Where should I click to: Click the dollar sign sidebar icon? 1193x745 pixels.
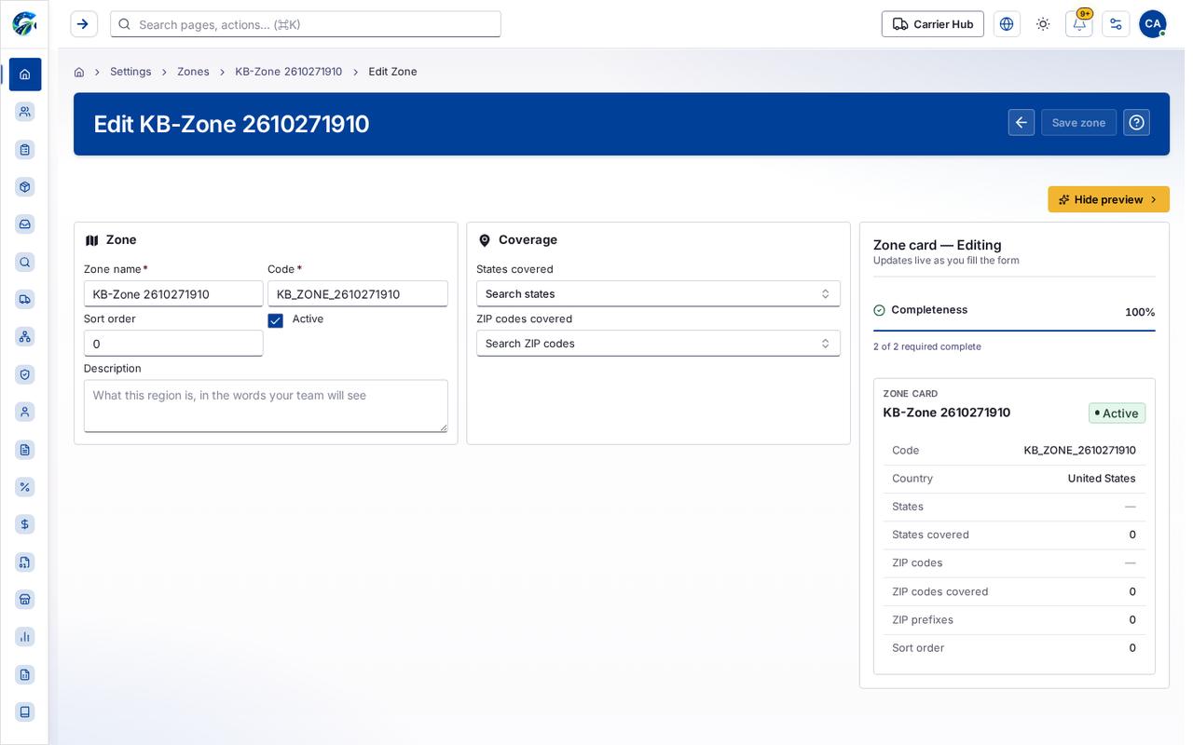[x=25, y=524]
